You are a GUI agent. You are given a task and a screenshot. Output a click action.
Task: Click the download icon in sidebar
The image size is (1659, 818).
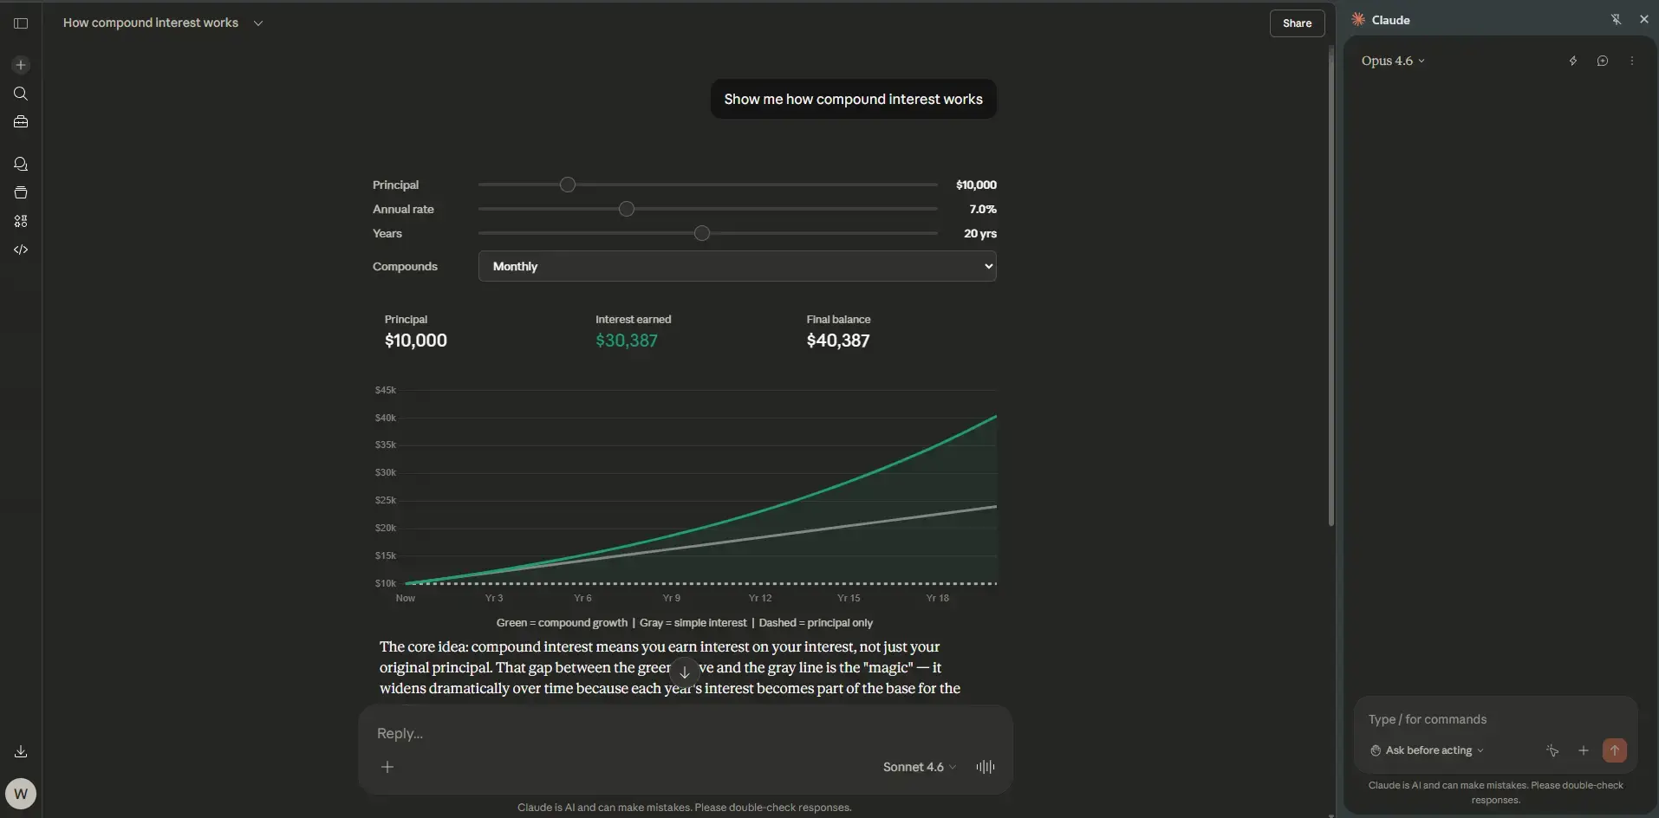(x=21, y=751)
